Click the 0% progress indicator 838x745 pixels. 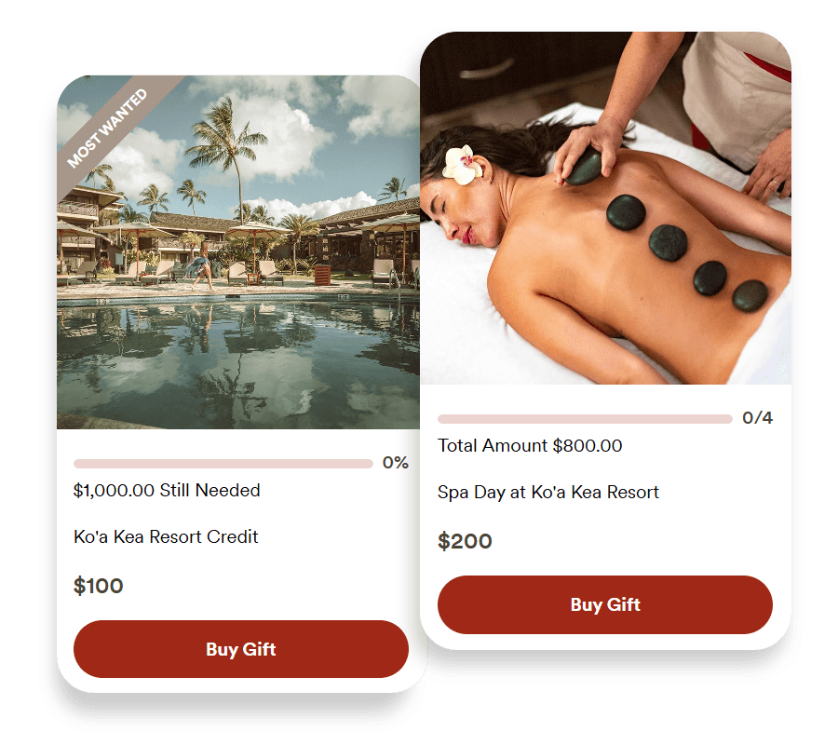(396, 463)
